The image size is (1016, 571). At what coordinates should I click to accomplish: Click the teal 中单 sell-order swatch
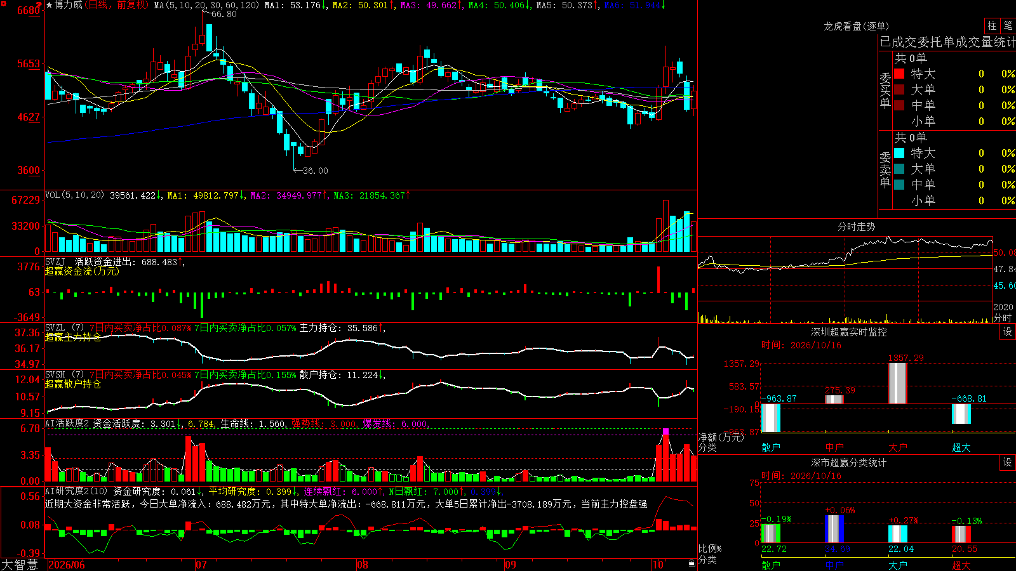click(x=899, y=185)
